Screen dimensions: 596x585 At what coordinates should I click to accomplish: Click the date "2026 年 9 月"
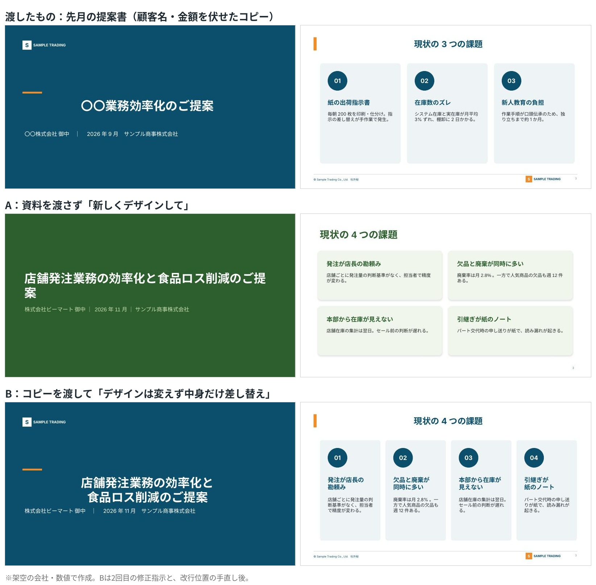pyautogui.click(x=103, y=134)
